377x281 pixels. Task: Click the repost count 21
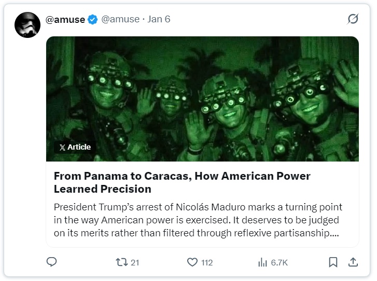click(x=135, y=262)
